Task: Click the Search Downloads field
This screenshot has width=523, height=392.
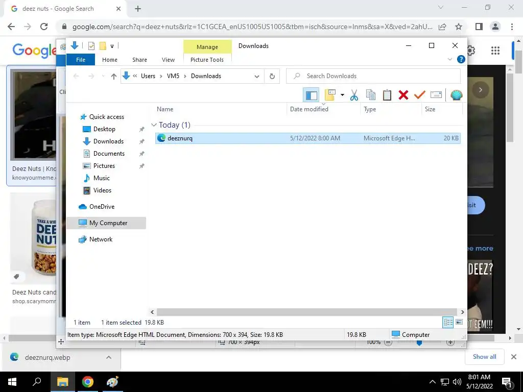Action: click(373, 76)
